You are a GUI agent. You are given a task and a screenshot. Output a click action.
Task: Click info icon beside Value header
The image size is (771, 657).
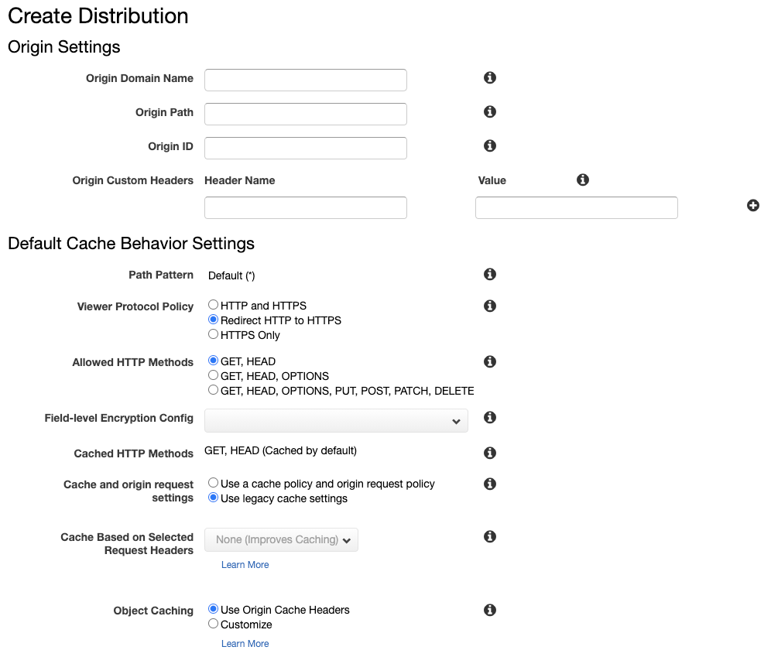pos(583,180)
